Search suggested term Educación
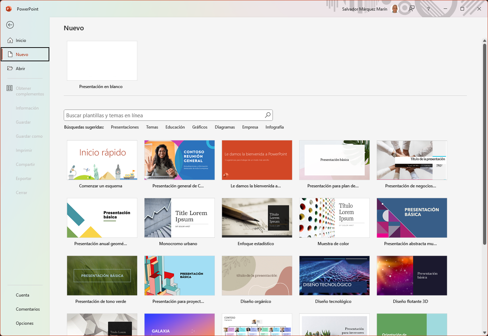 [175, 127]
